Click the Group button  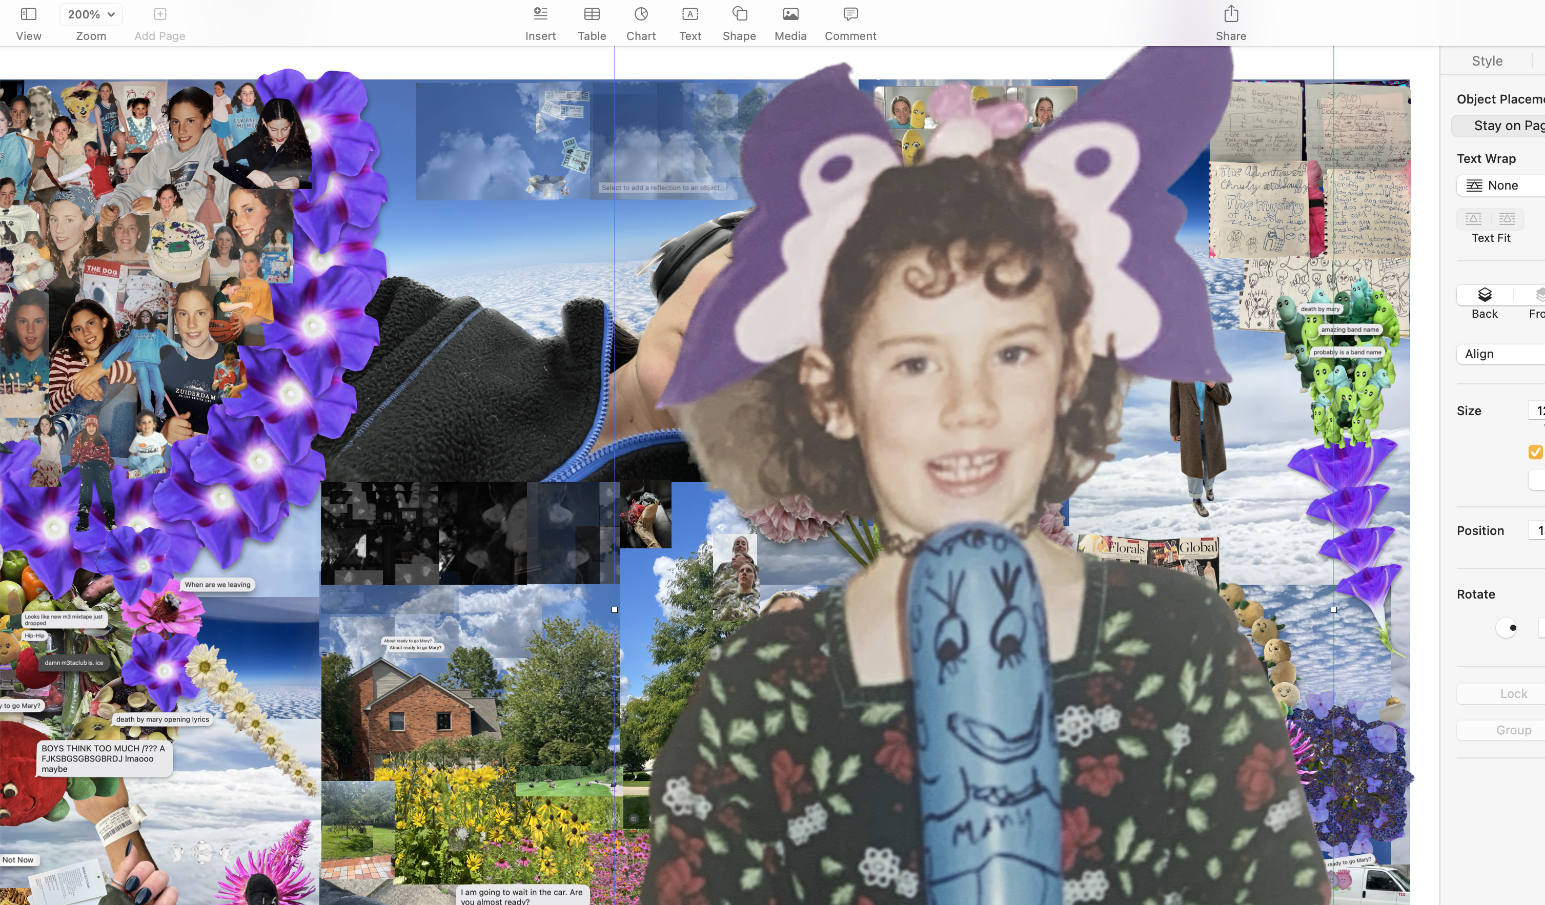click(1500, 730)
